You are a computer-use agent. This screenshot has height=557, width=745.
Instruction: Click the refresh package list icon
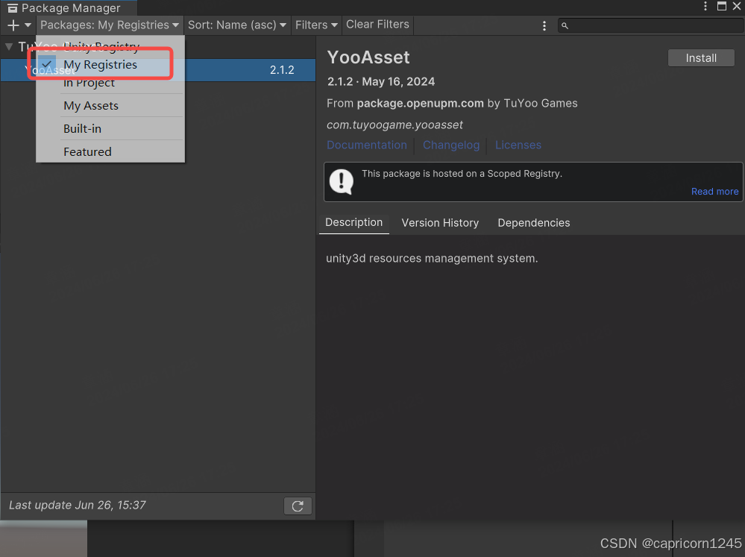pyautogui.click(x=298, y=506)
